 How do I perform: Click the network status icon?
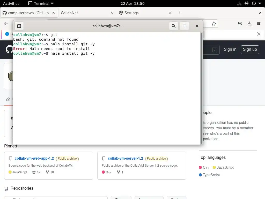tap(239, 4)
